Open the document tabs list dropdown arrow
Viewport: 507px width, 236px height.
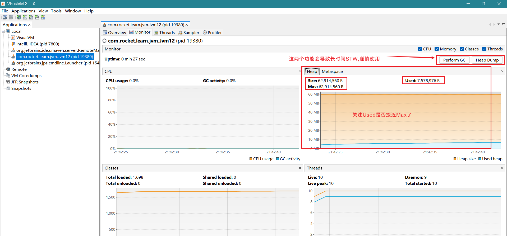[499, 24]
